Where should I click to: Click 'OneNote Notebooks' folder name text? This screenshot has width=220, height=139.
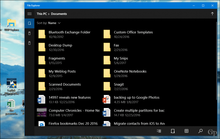coord(130,71)
